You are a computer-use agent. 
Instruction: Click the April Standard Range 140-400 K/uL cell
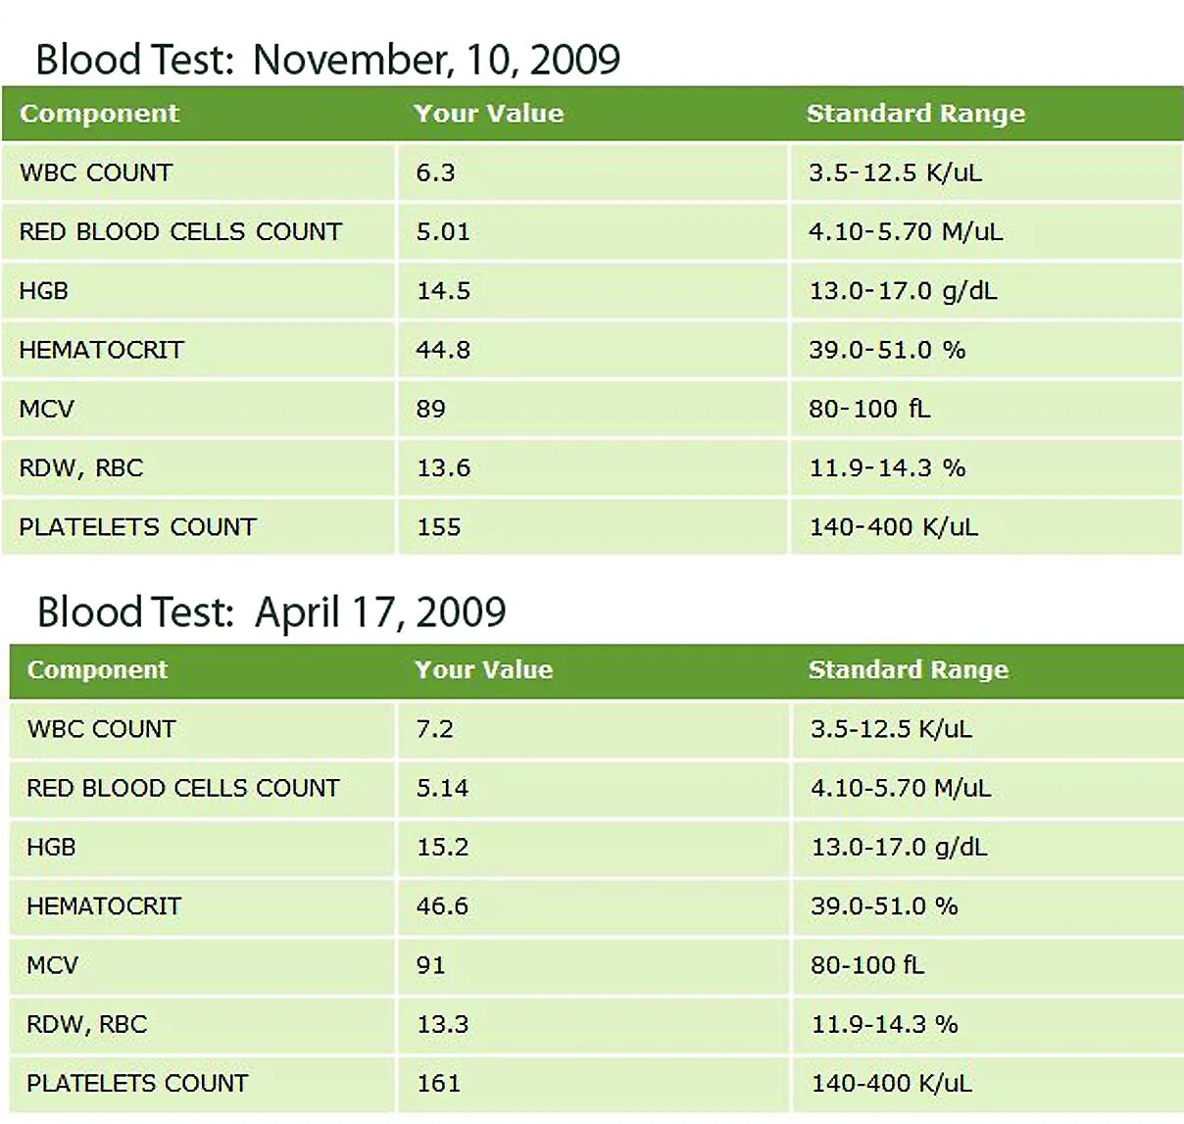click(x=988, y=1084)
